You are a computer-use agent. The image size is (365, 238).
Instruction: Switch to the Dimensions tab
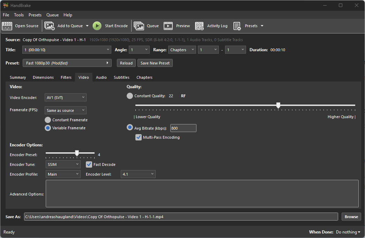[43, 77]
